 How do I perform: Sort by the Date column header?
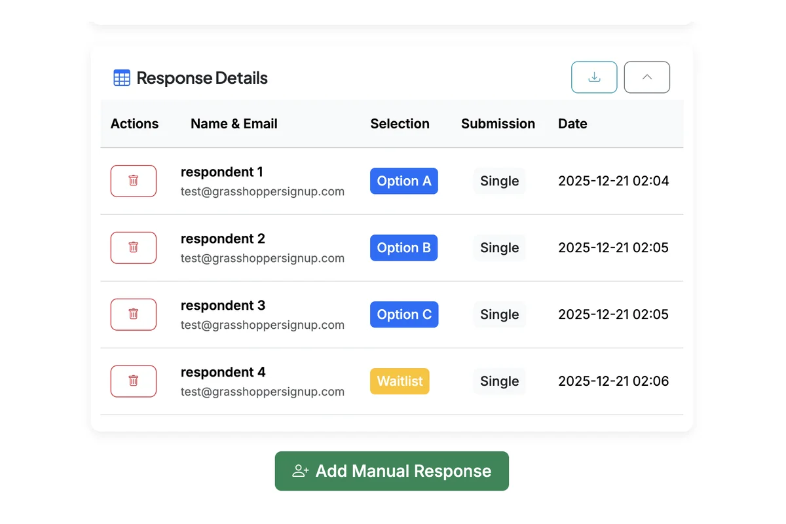[572, 124]
